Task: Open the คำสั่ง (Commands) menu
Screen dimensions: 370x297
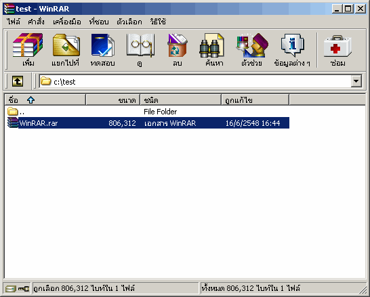Action: coord(36,22)
